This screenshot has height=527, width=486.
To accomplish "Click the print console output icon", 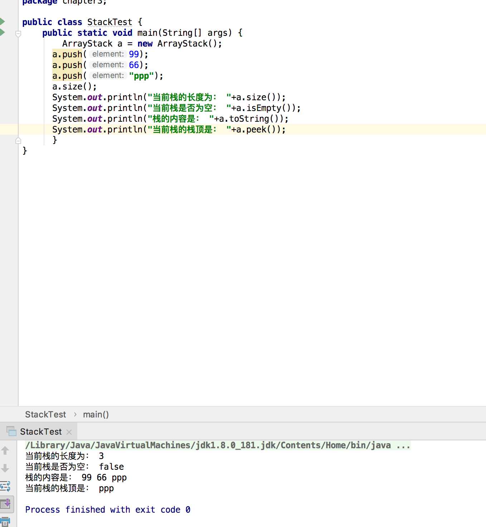I will pyautogui.click(x=5, y=522).
